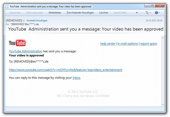Click Allen antworten in the toolbar
Screen dimensions: 170x117
tap(35, 13)
